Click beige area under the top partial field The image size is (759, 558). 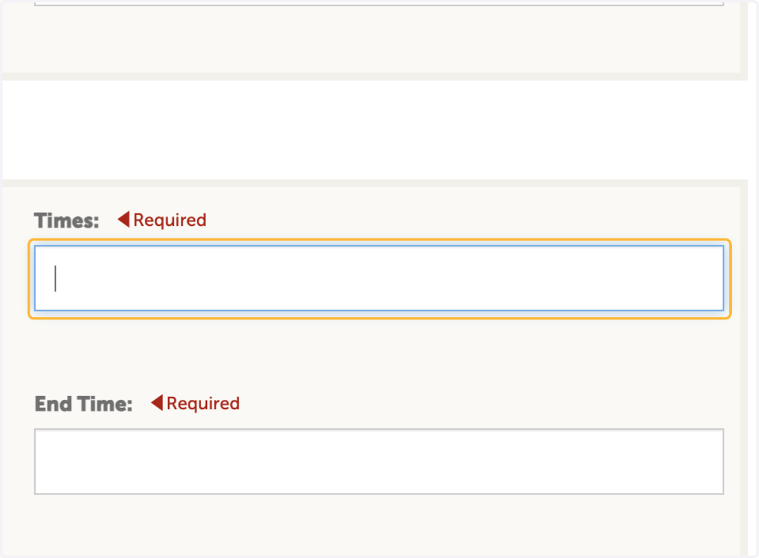(x=379, y=38)
